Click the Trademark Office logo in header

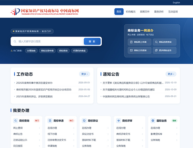point(45,11)
